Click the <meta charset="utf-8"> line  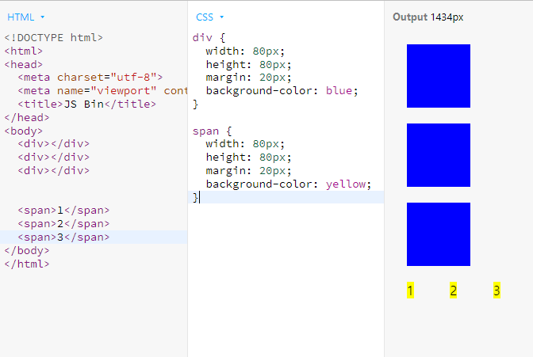click(x=90, y=78)
